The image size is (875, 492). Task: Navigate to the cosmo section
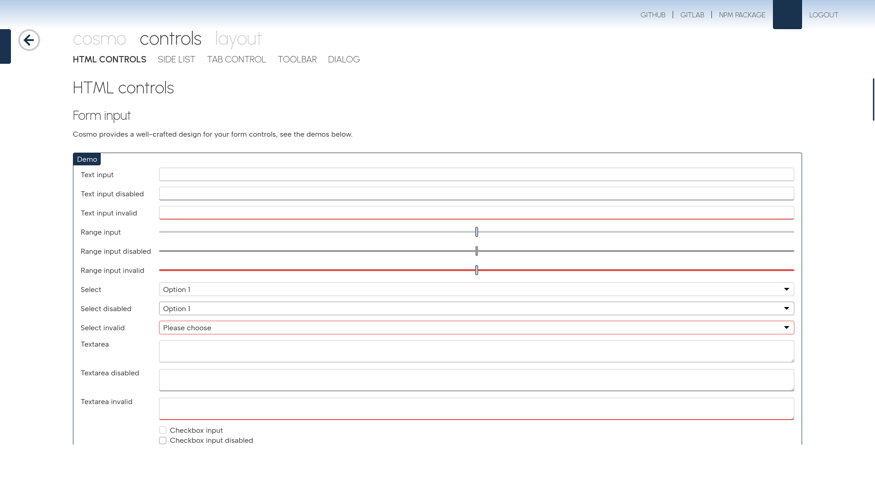click(99, 39)
